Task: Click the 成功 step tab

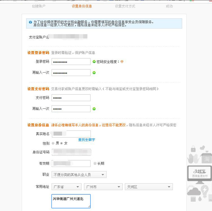Action: pos(169,6)
